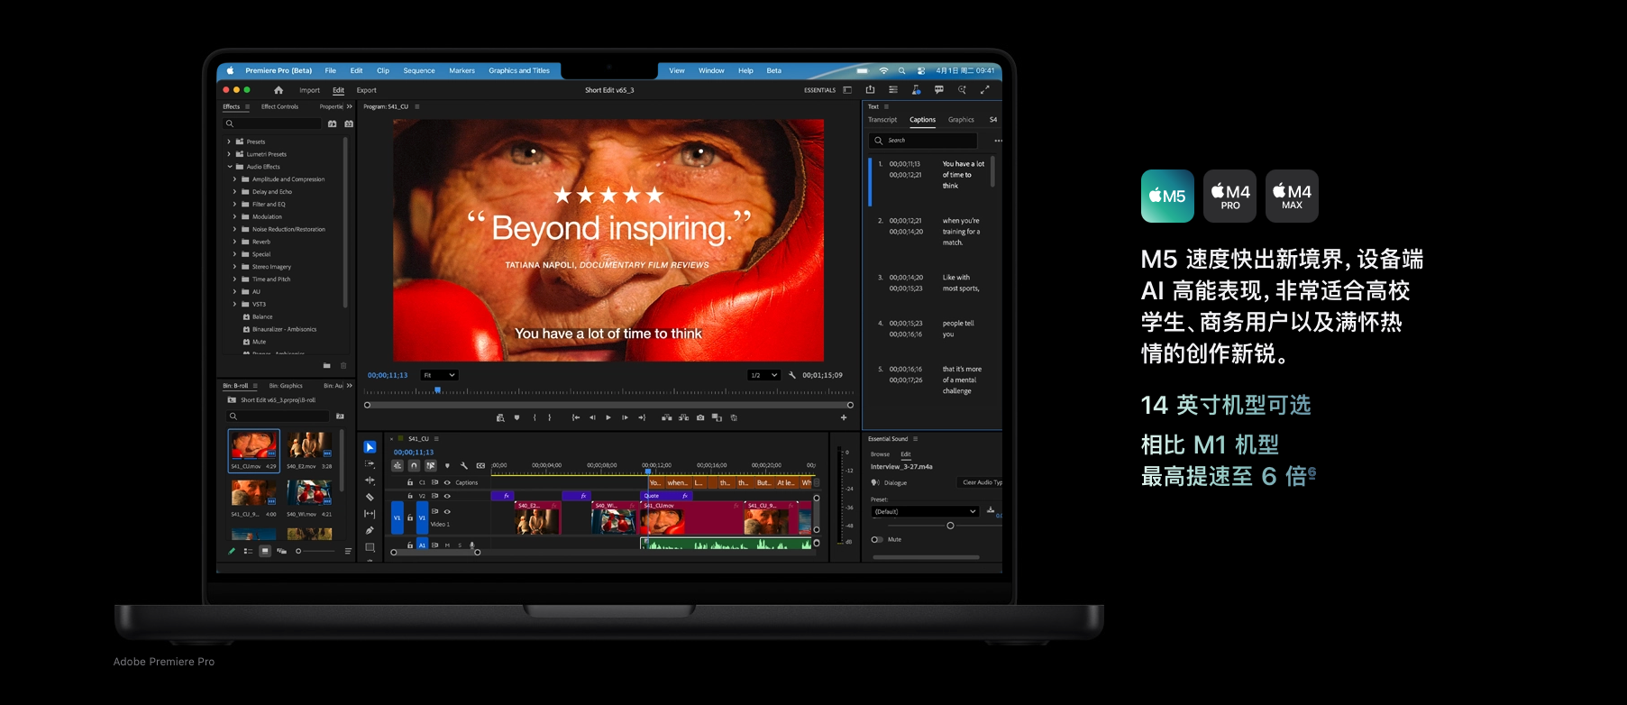Toggle V2 track output eye

coord(447,496)
